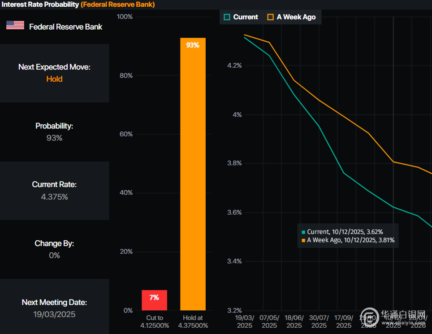Click the 3.8% line chart axis label
432x334 pixels.
(x=234, y=163)
